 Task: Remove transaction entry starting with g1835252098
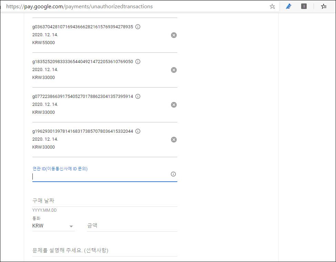(x=174, y=70)
